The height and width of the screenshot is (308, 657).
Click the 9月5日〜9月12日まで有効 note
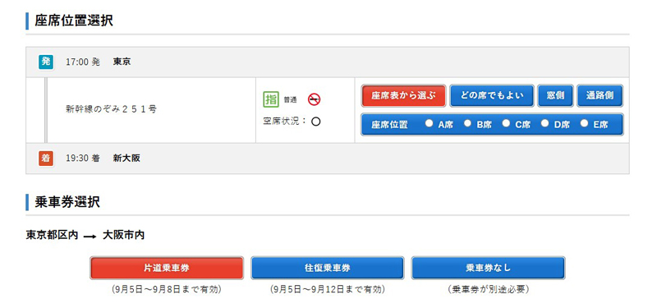(327, 290)
